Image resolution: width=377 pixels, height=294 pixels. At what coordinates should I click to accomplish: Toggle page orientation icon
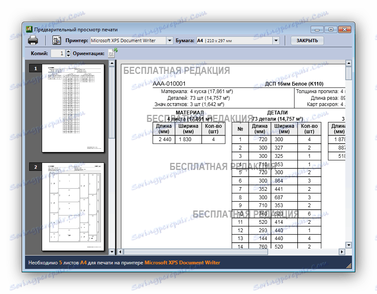click(112, 53)
